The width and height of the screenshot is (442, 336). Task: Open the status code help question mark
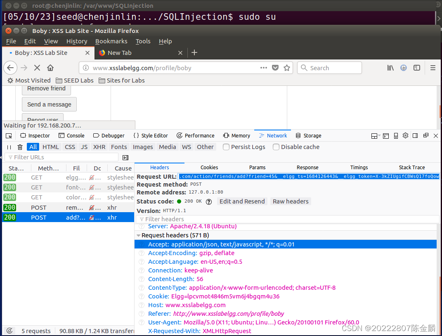(208, 202)
